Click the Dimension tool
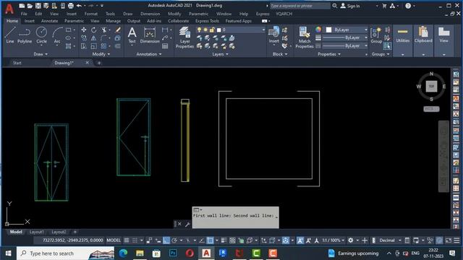463x260 pixels. [150, 35]
